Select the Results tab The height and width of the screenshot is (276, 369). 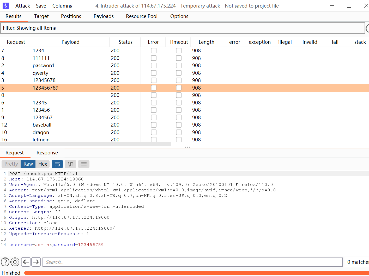click(14, 16)
